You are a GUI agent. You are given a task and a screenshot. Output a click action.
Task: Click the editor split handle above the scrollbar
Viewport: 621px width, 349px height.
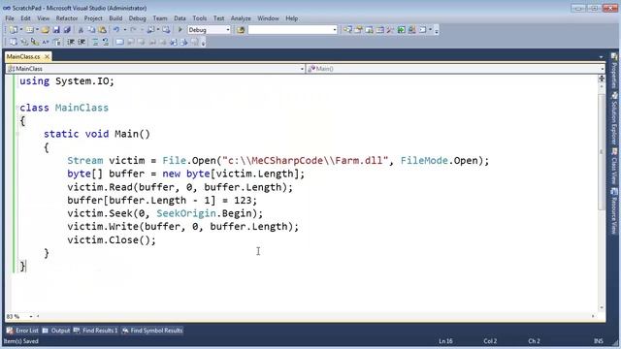(x=602, y=79)
